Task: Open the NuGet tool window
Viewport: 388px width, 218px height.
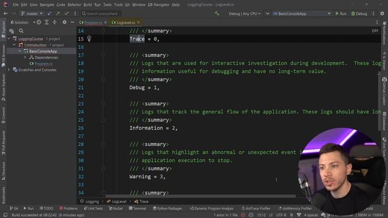Action: (116, 208)
